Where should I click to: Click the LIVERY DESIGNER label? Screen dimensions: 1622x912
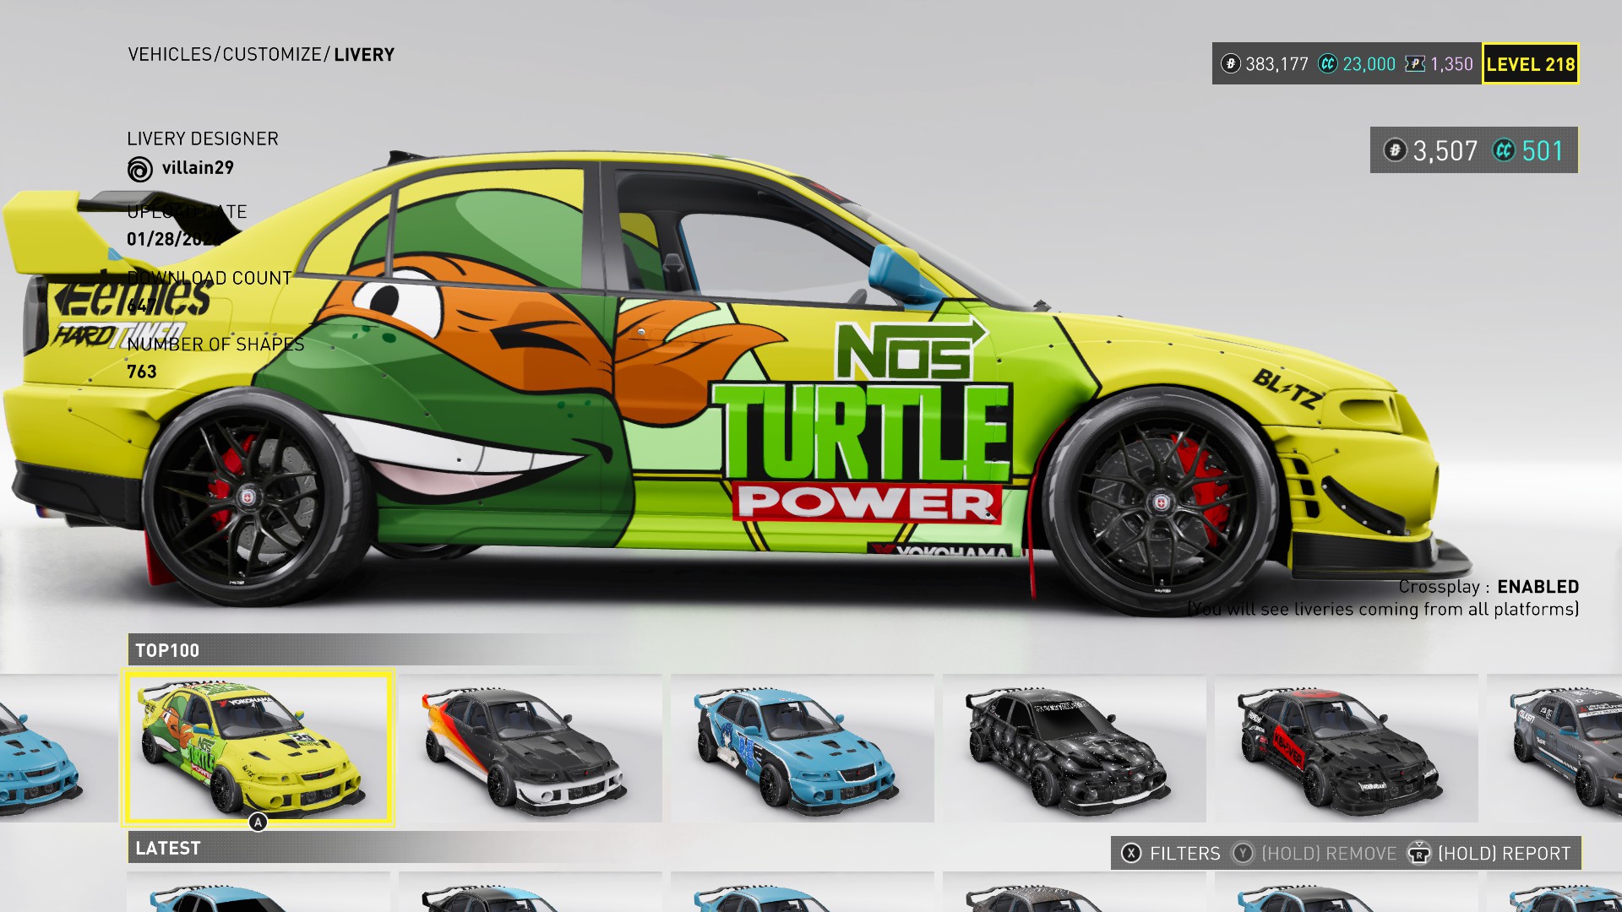tap(203, 138)
